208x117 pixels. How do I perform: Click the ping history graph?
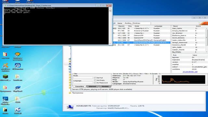[x=183, y=80]
